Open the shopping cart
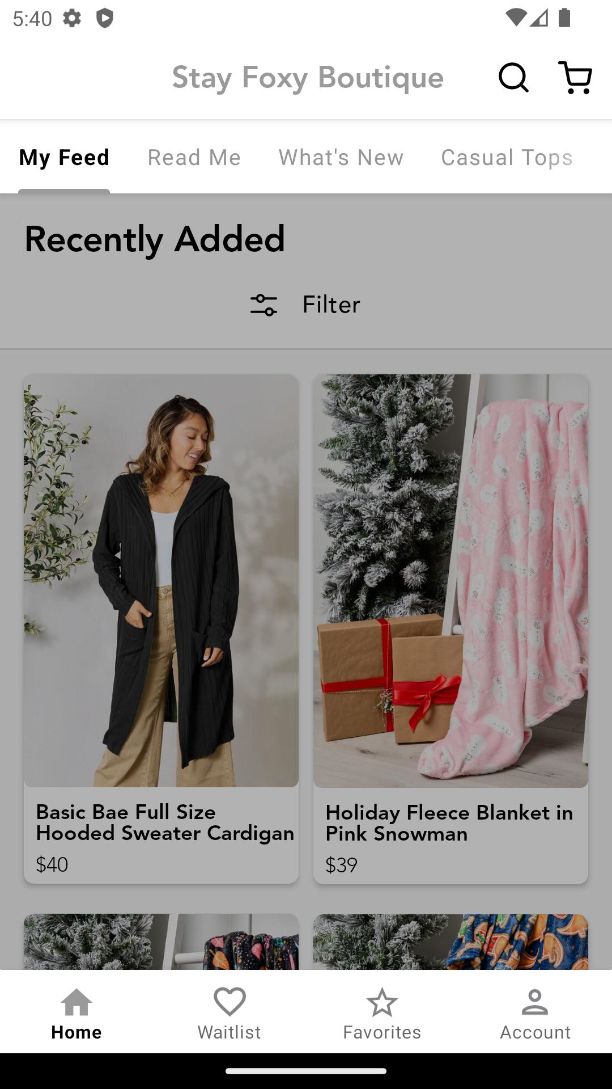Screen dimensions: 612x1089 [x=575, y=77]
